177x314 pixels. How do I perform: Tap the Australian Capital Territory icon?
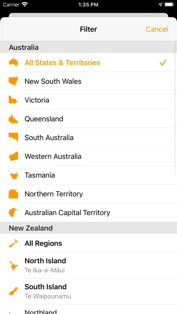click(13, 212)
